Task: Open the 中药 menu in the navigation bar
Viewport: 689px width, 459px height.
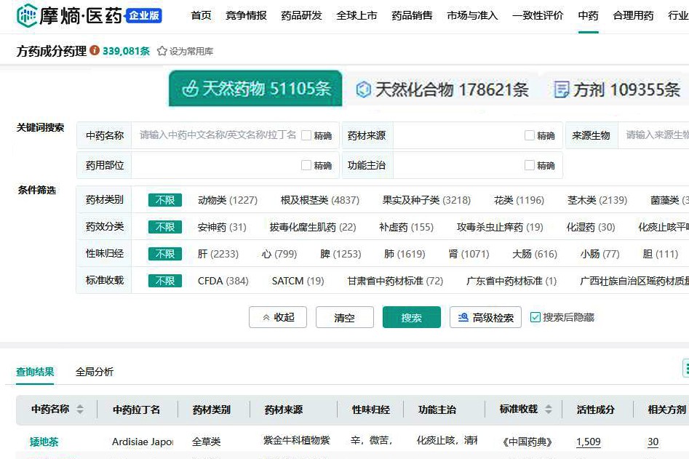Action: (x=587, y=15)
